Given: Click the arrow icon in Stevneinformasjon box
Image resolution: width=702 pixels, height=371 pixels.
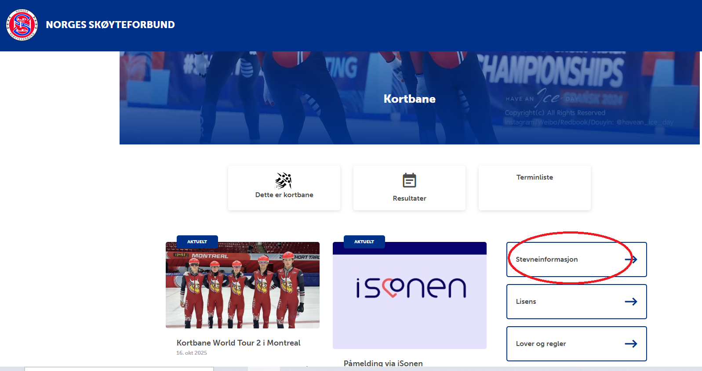Looking at the screenshot, I should click(631, 259).
